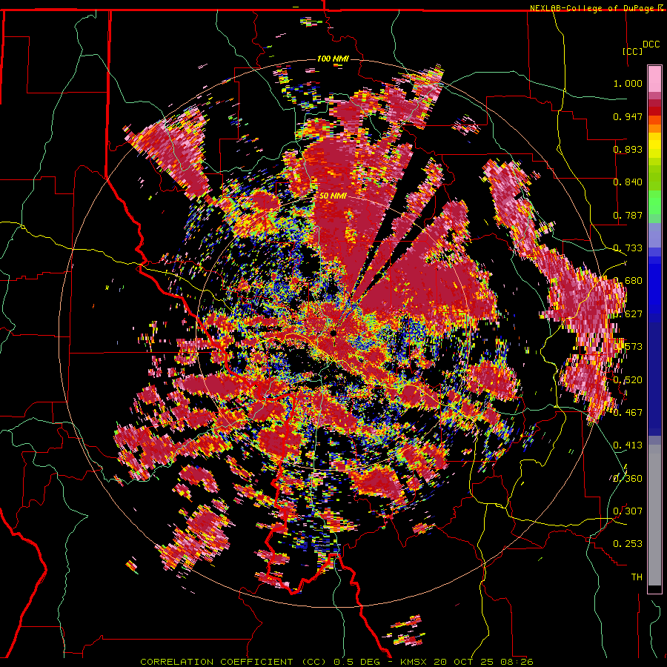Click the CORRELATION COEFFICIENT (CC) caption text

click(x=233, y=662)
